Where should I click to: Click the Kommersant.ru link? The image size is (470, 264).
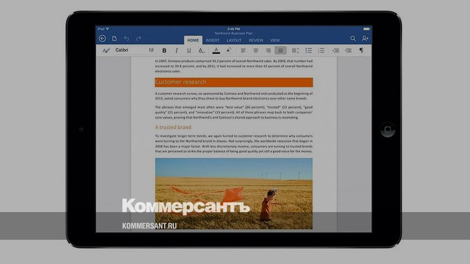coord(149,226)
